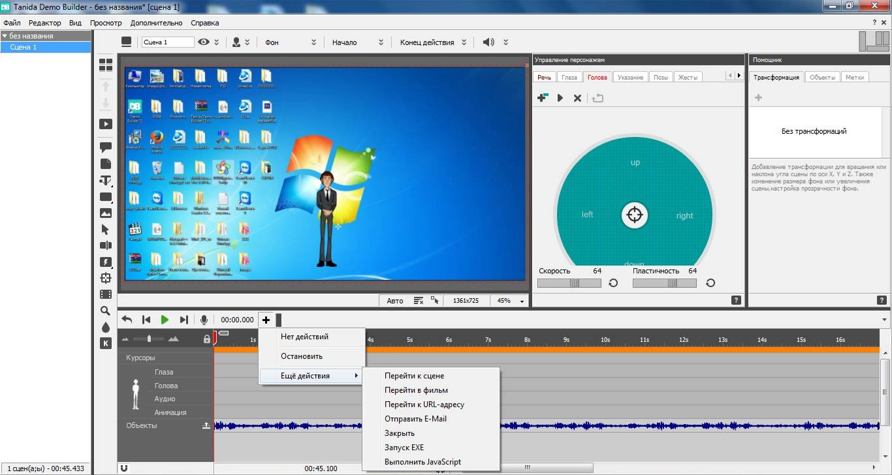
Task: Open timeline panel dropdown arrow at right
Action: pos(885,320)
